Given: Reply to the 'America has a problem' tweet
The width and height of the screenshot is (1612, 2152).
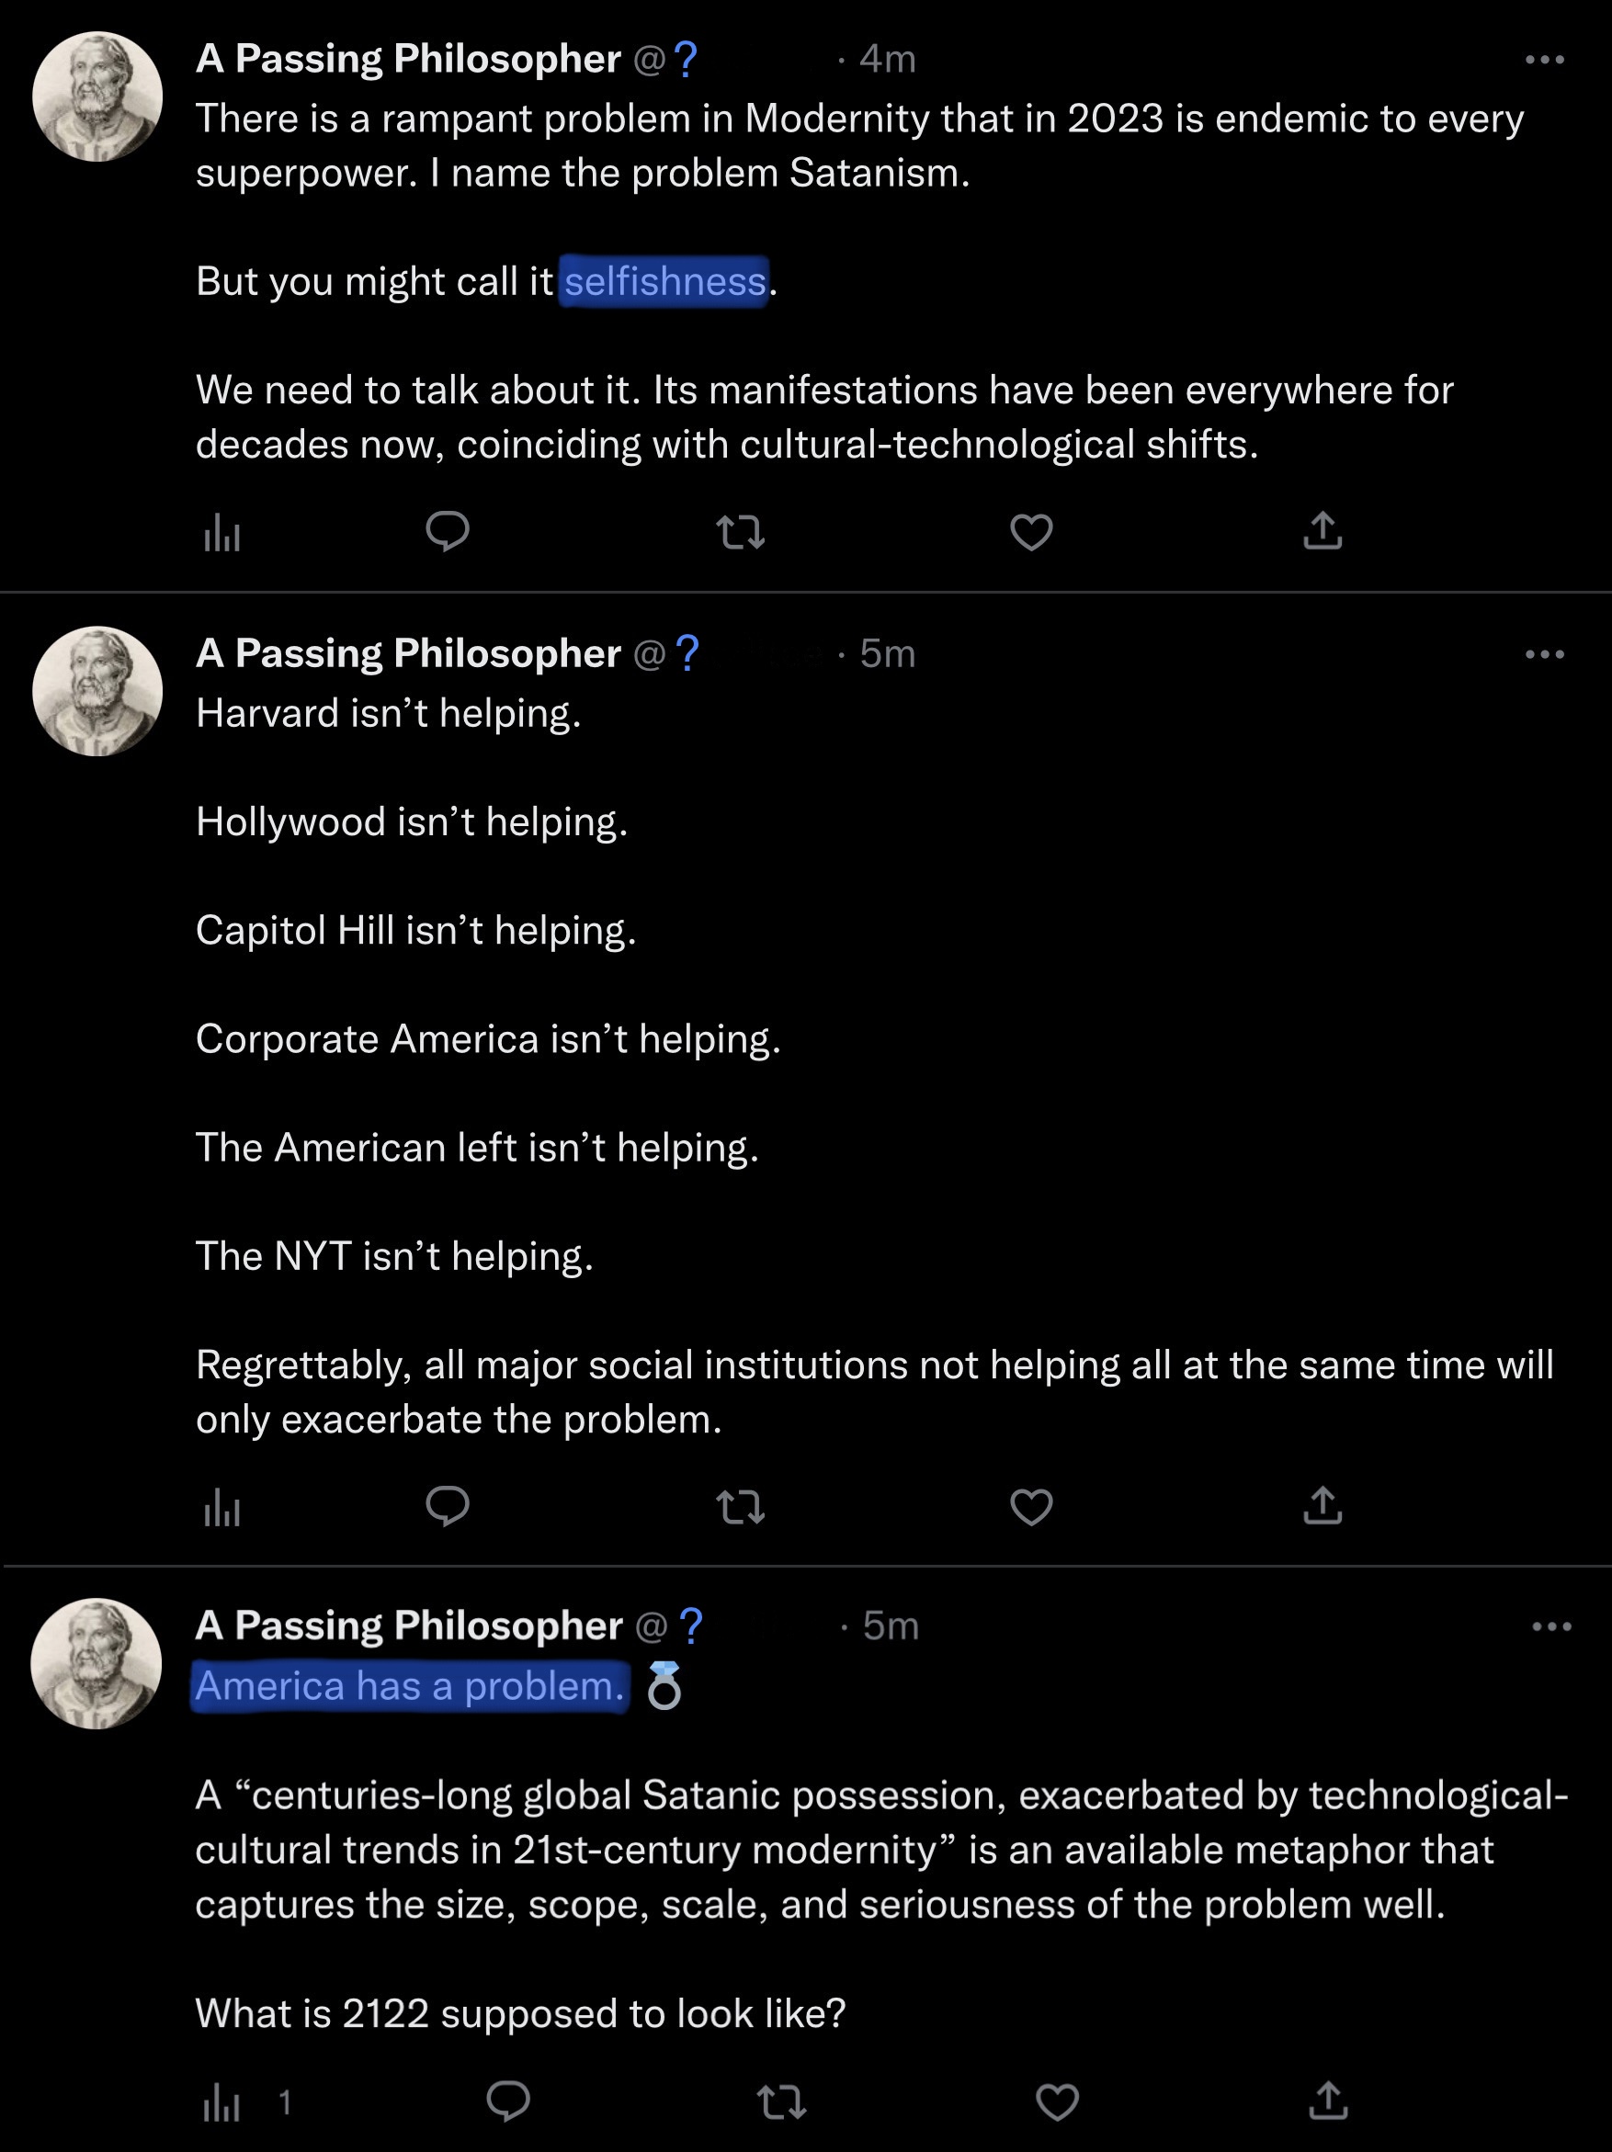Looking at the screenshot, I should point(508,2101).
